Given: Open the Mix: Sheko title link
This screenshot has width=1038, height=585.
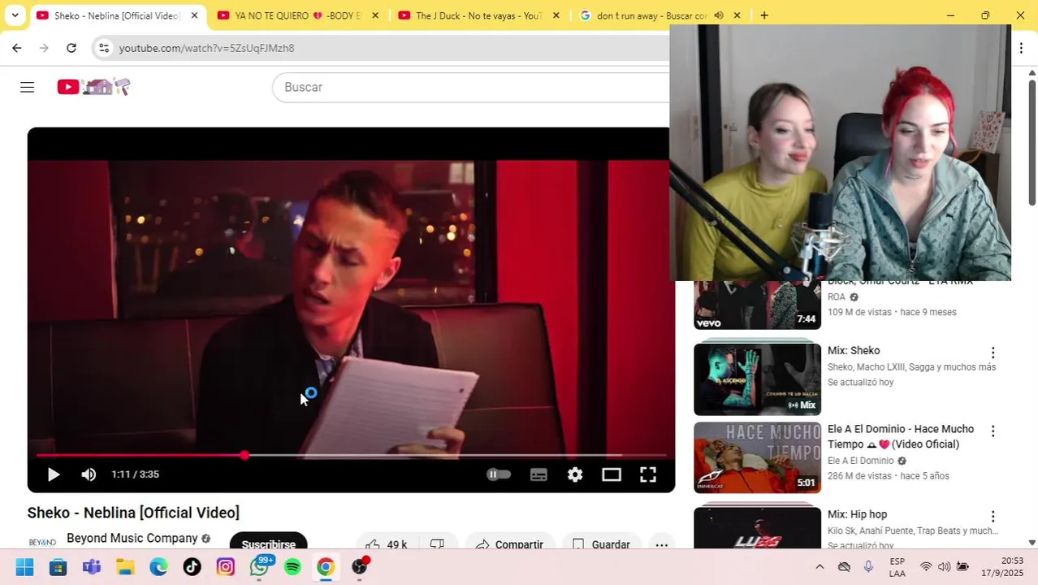Looking at the screenshot, I should [854, 351].
